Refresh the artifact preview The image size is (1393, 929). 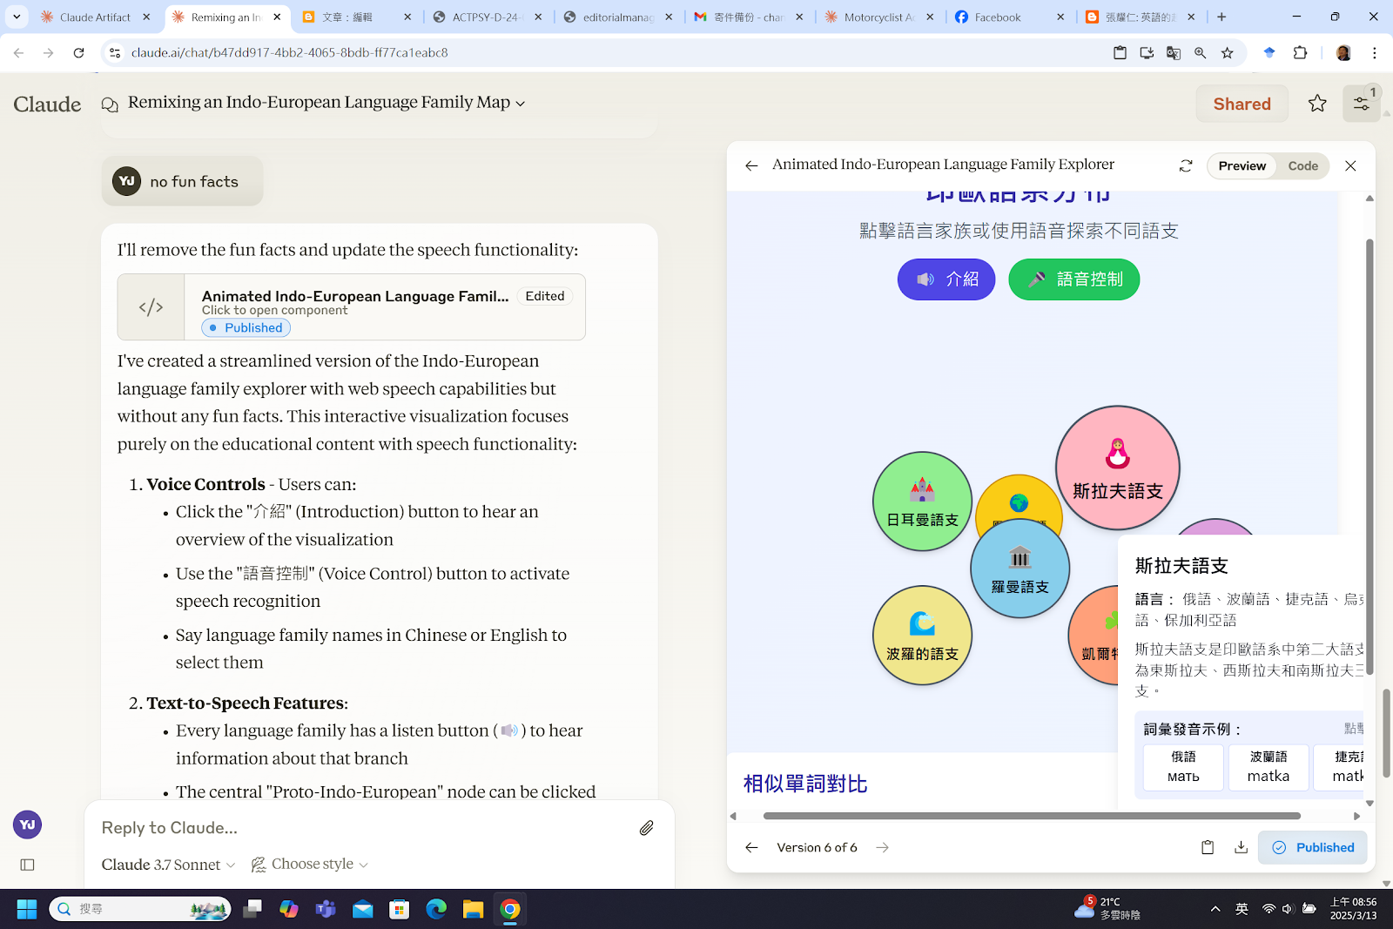(x=1186, y=165)
